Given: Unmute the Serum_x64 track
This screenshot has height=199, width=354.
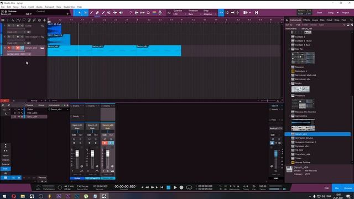Looking at the screenshot, I should 9,48.
